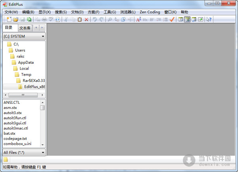Click the grayed-out Save floppy icon

click(x=23, y=19)
